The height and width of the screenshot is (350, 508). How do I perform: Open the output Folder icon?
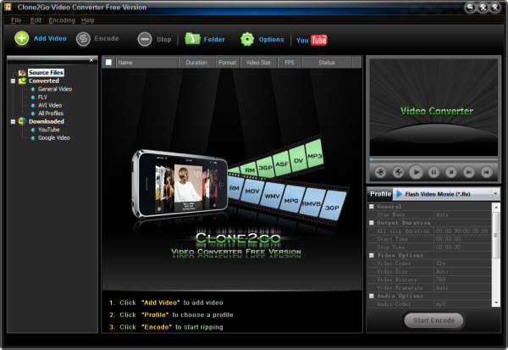tap(192, 39)
